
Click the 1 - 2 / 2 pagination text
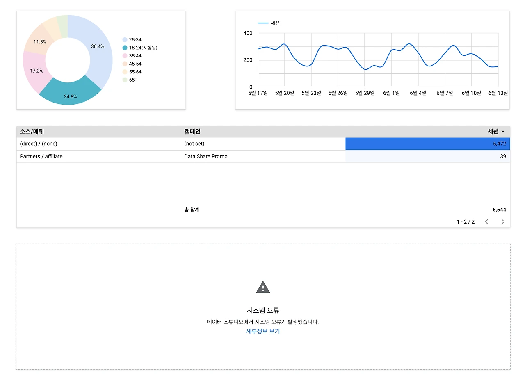[x=466, y=222]
